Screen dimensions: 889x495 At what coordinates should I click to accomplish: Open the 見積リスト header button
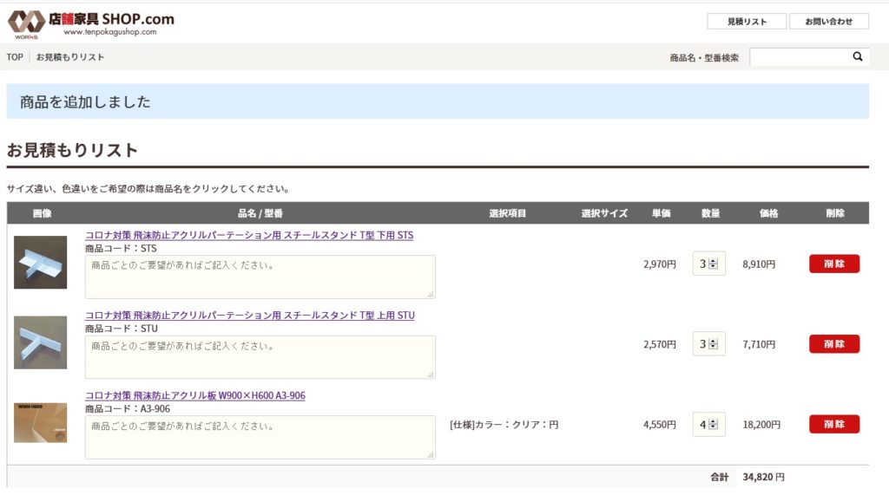coord(747,22)
